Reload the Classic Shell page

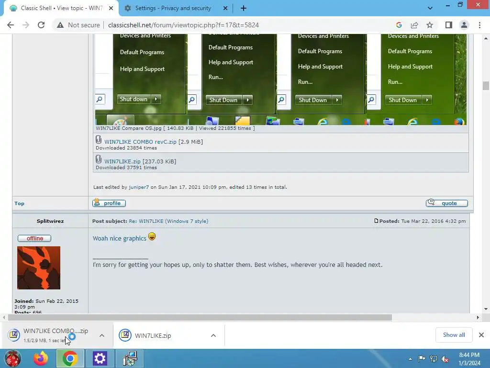(41, 25)
